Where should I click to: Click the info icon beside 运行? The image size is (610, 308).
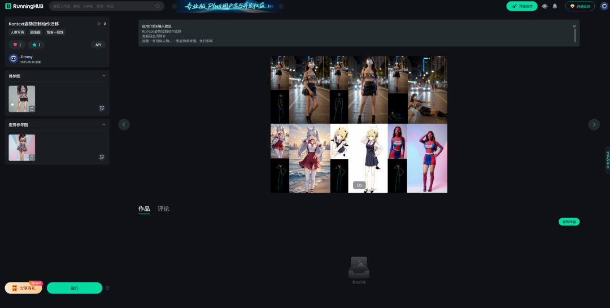[107, 288]
